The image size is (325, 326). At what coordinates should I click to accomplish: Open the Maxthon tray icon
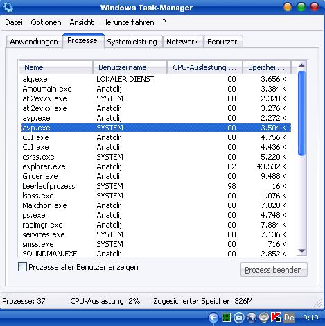238,318
